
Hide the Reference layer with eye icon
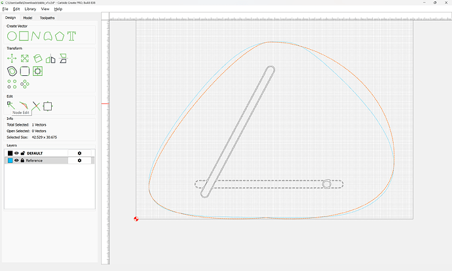(16, 160)
